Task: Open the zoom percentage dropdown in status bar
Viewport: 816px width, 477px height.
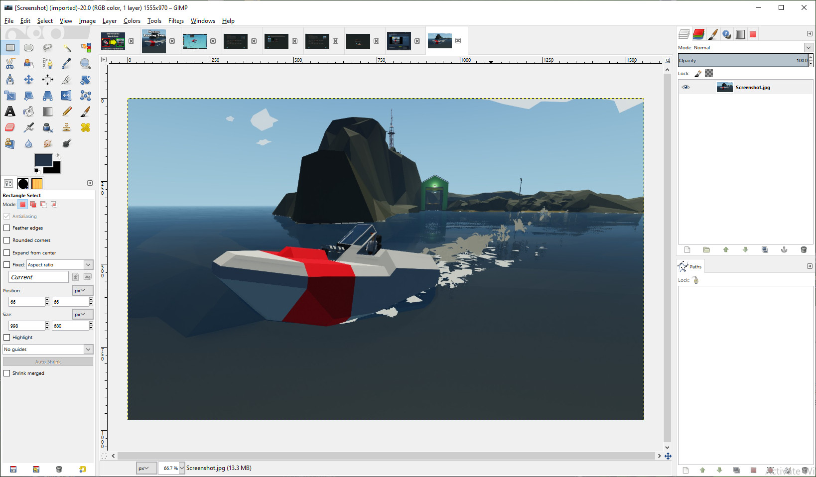Action: (x=182, y=468)
